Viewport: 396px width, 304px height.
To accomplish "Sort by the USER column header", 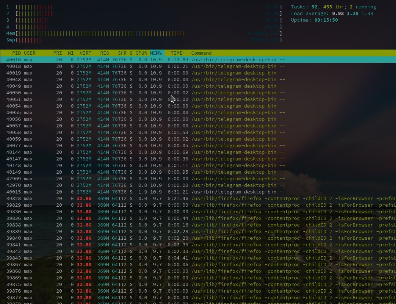I will click(x=30, y=53).
